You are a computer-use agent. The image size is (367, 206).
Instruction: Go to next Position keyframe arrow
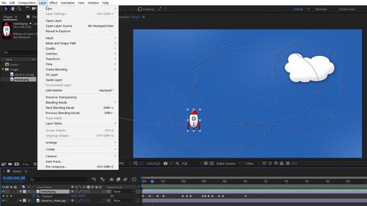click(x=11, y=196)
